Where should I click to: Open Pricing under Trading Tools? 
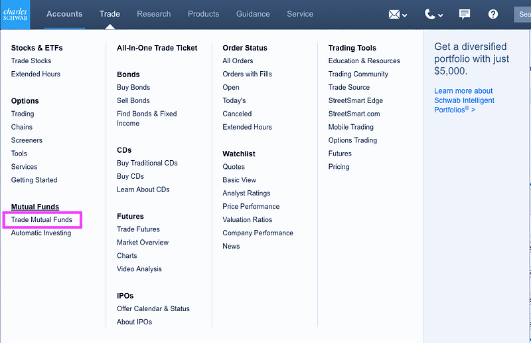point(339,167)
